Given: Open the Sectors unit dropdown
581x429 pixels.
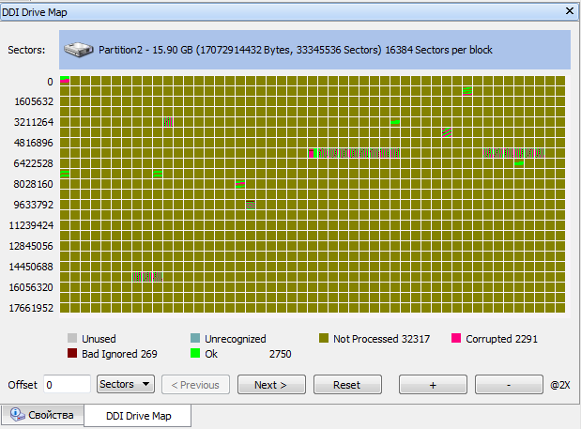Looking at the screenshot, I should click(x=126, y=384).
